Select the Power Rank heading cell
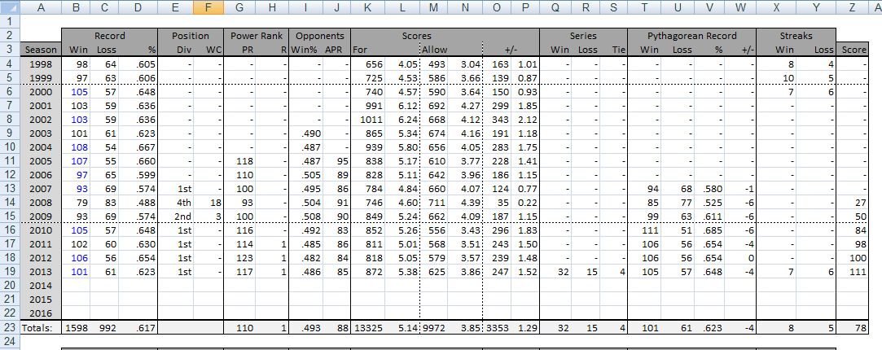The width and height of the screenshot is (882, 350). pos(256,36)
